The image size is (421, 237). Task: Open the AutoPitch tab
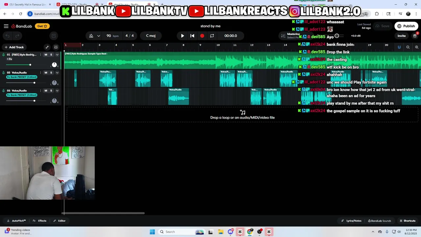(16, 221)
